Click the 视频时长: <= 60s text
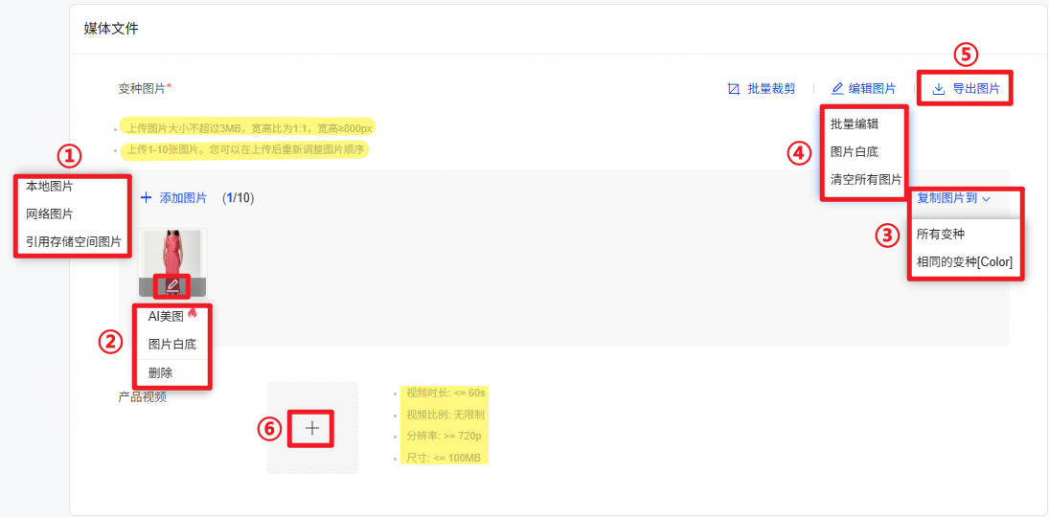The width and height of the screenshot is (1049, 517). click(445, 393)
